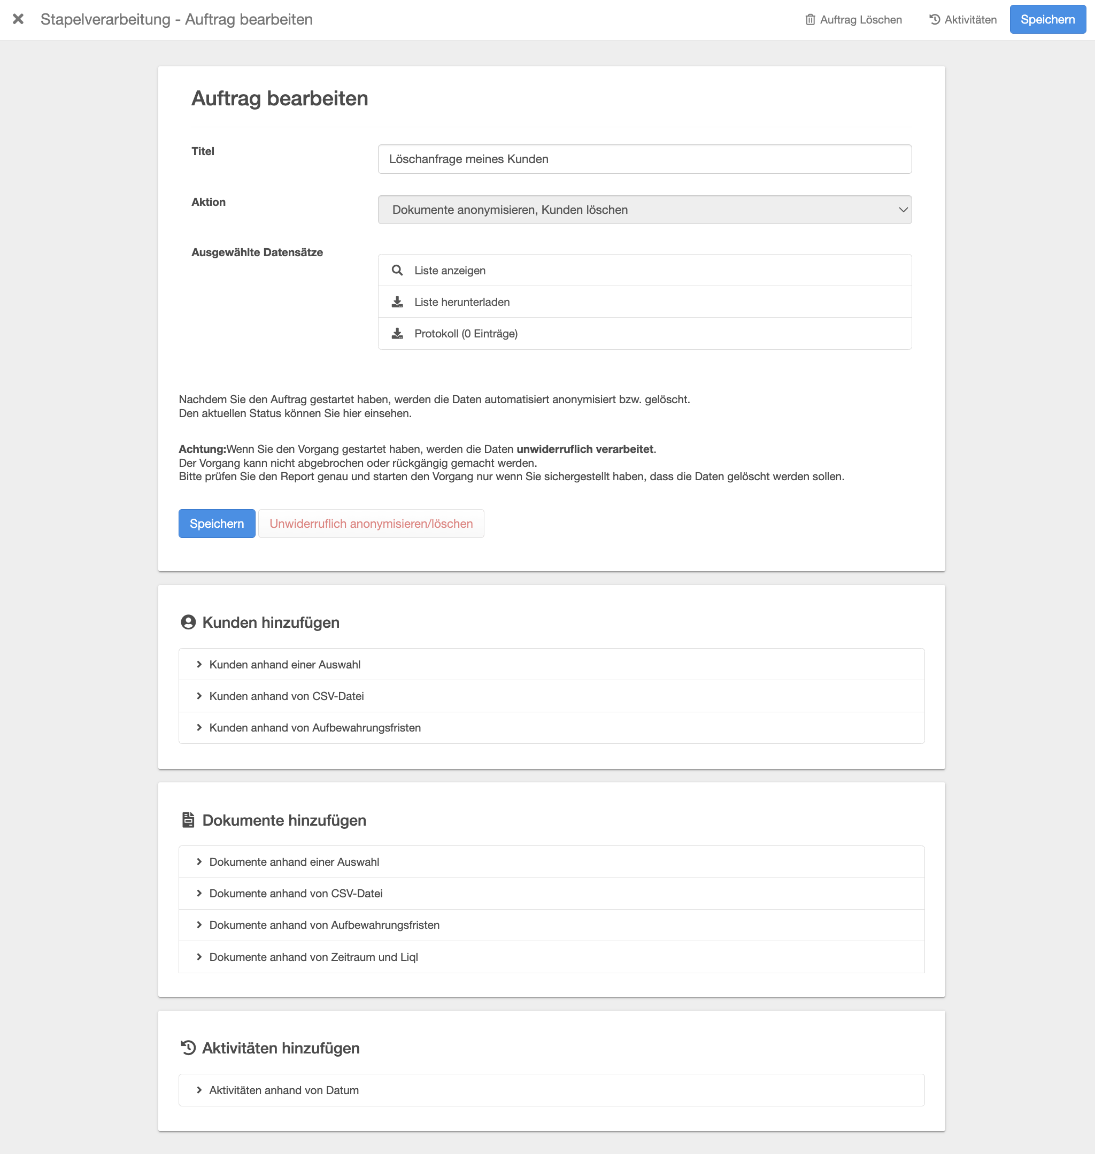Open the Aktion dropdown
1095x1154 pixels.
[644, 210]
